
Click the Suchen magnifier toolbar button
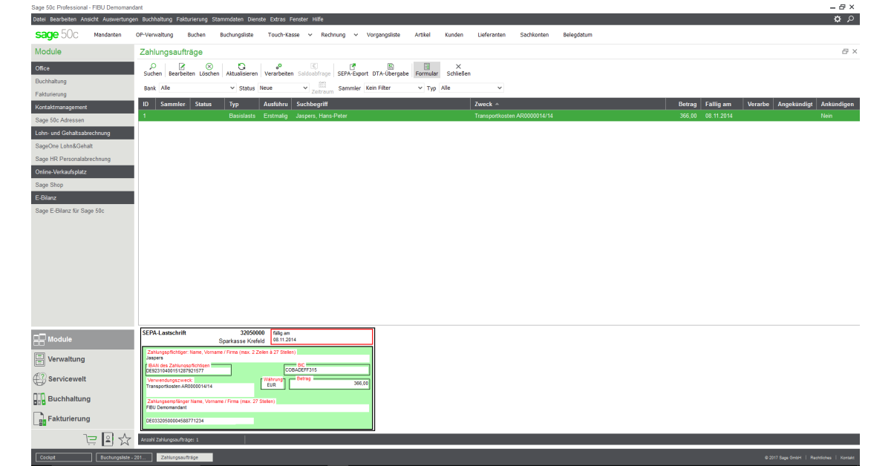coord(153,70)
